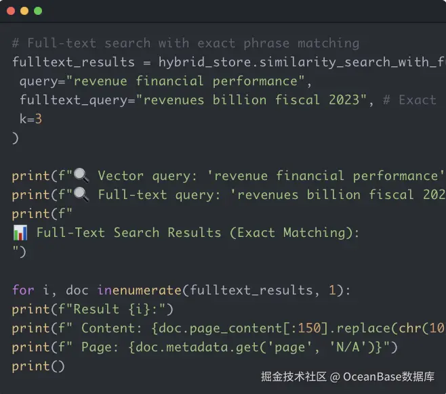This screenshot has height=394, width=446.
Task: Click the OceanBase数据库 watermark text
Action: coord(390,376)
